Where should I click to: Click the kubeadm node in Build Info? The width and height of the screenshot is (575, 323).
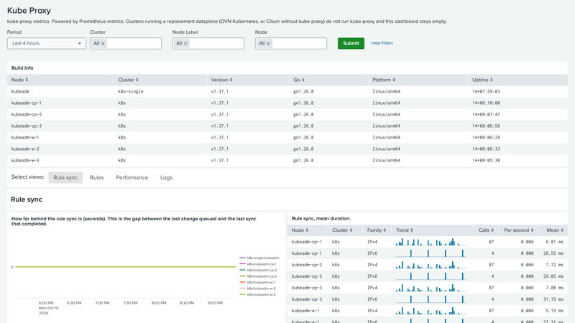tap(20, 92)
